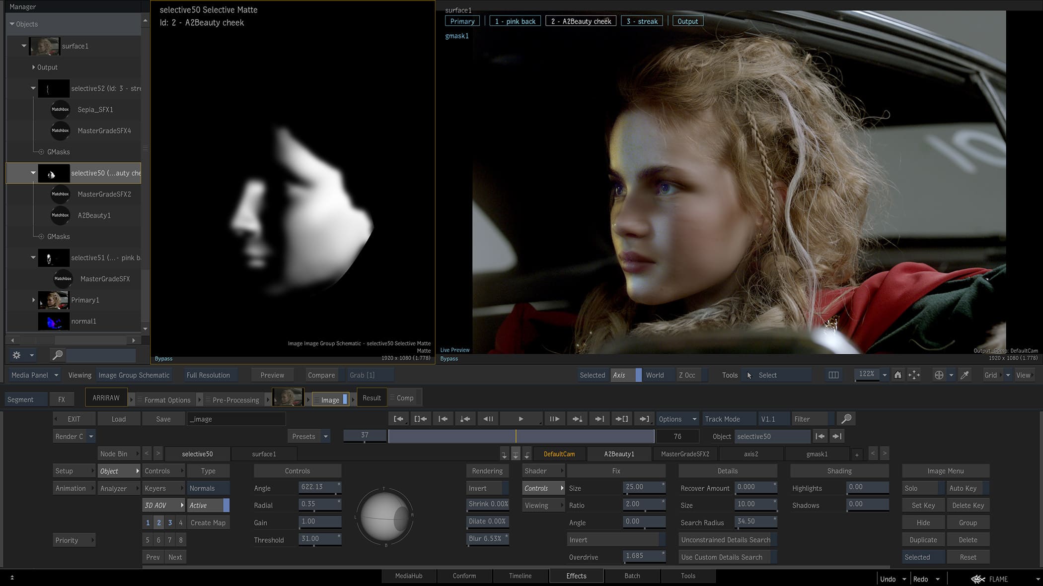The height and width of the screenshot is (586, 1043).
Task: Open the Manager gear settings icon
Action: pos(17,355)
